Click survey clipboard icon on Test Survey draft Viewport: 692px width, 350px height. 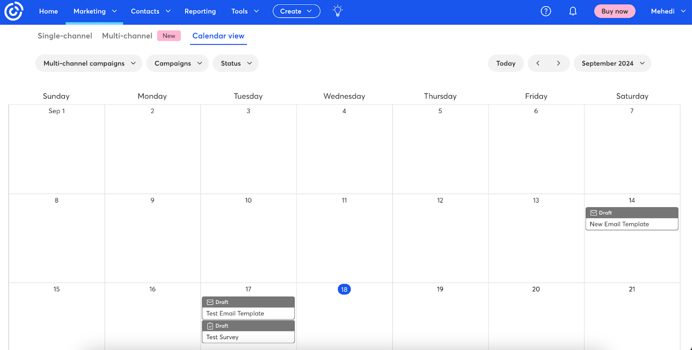tap(210, 326)
